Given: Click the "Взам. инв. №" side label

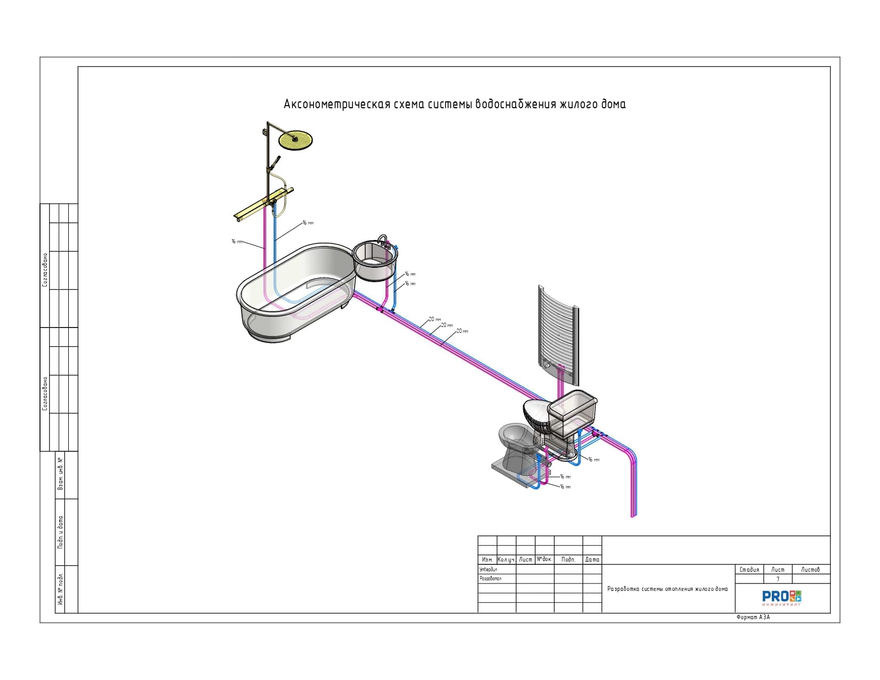Looking at the screenshot, I should pos(60,474).
